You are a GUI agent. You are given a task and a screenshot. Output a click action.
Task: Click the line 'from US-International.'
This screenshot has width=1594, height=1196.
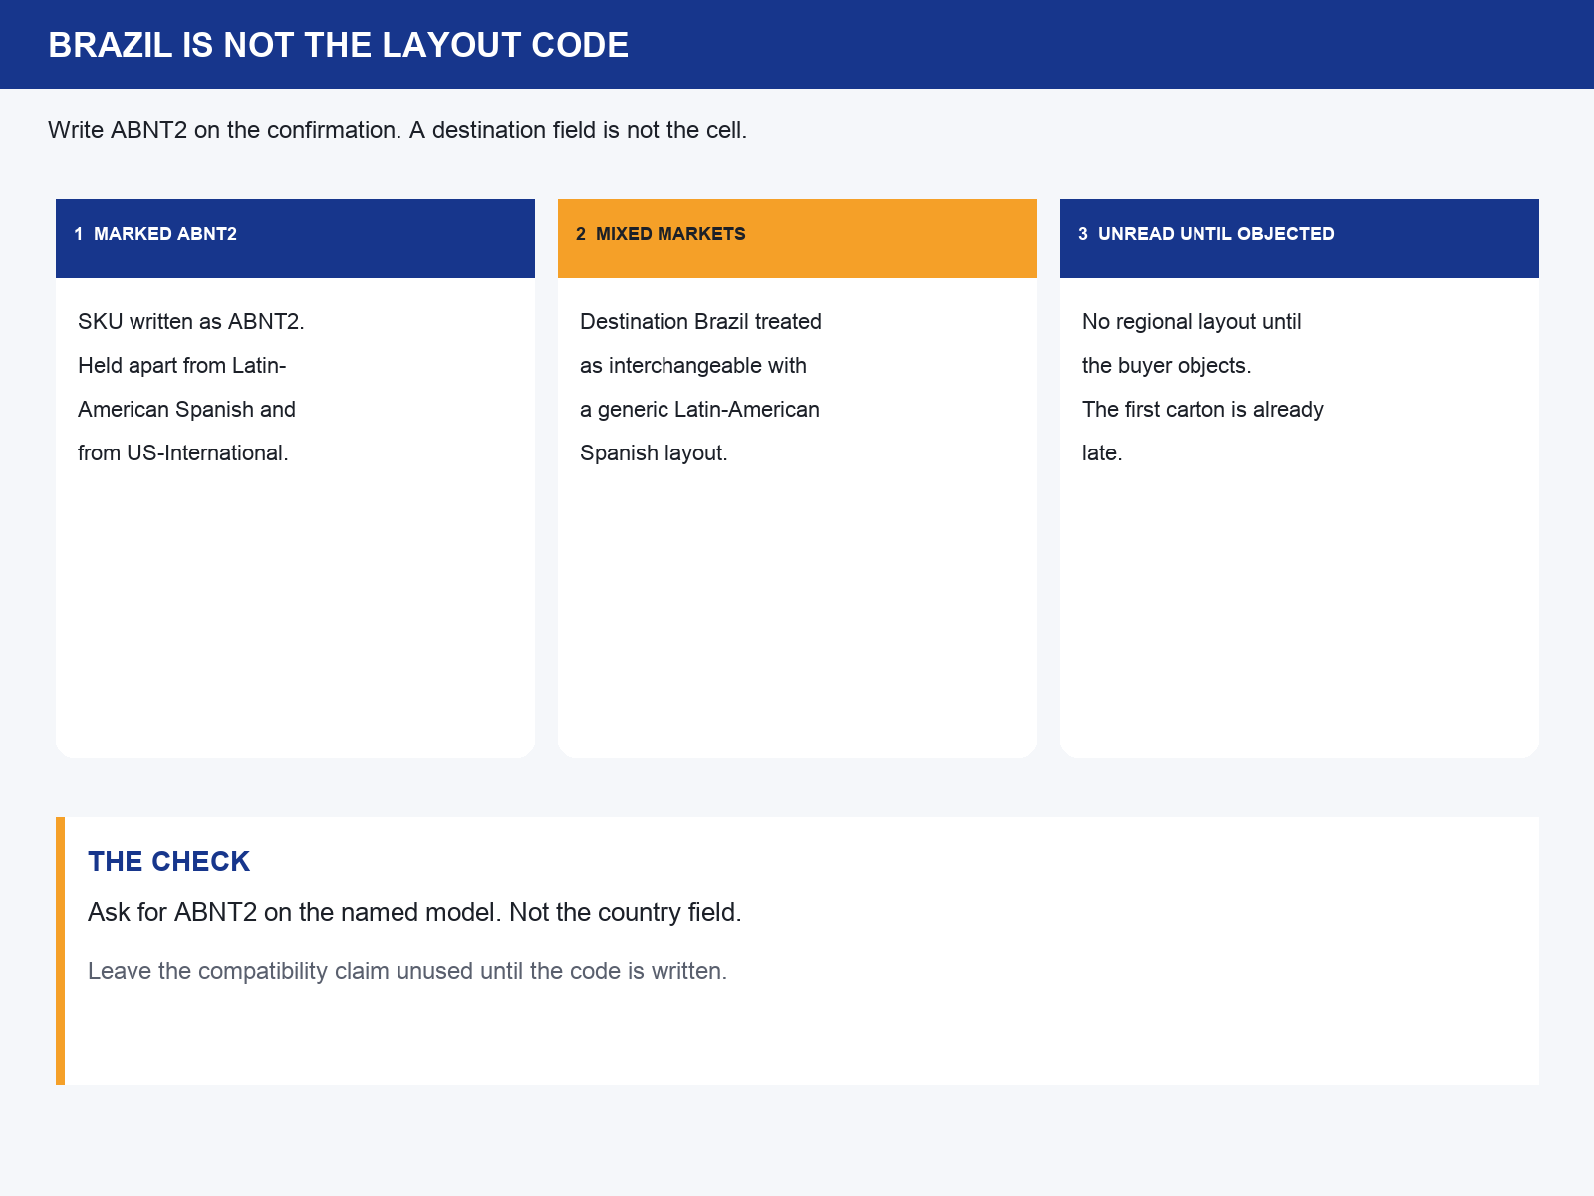tap(183, 453)
